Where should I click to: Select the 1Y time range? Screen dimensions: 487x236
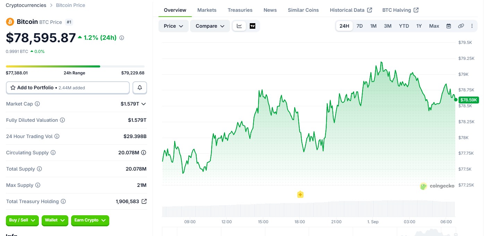pyautogui.click(x=419, y=26)
